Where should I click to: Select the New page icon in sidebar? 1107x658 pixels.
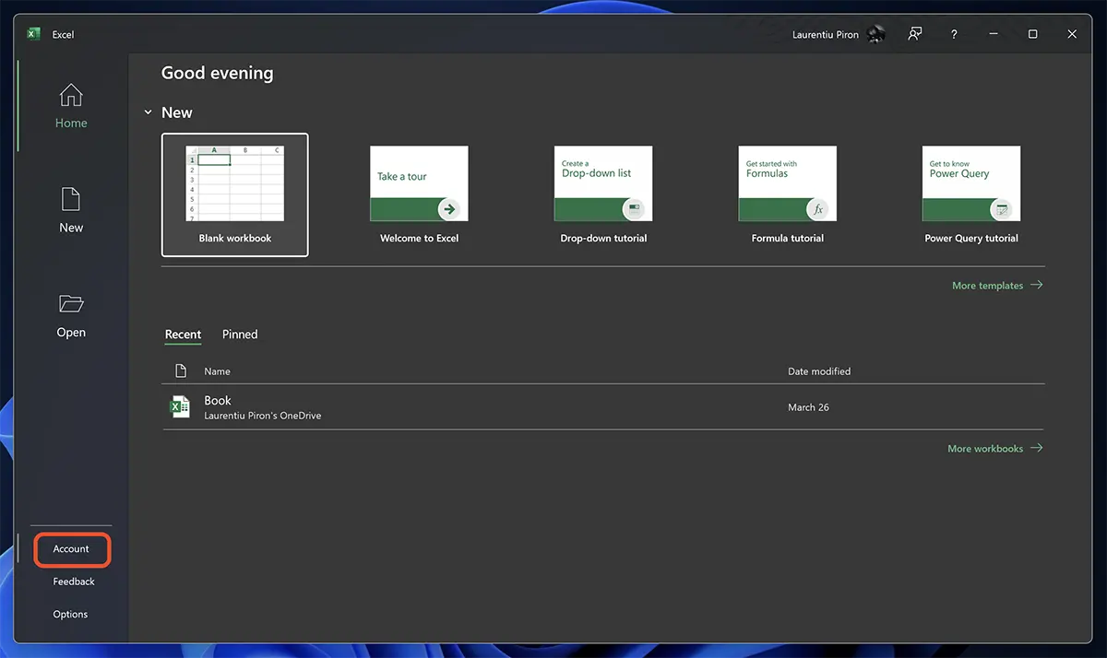click(71, 198)
